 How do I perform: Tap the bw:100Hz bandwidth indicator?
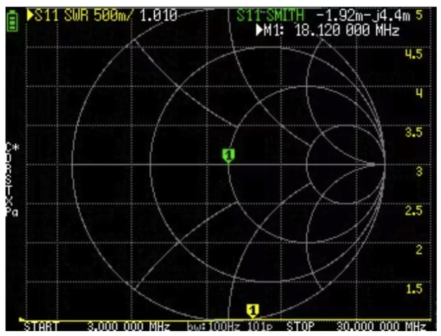click(214, 327)
